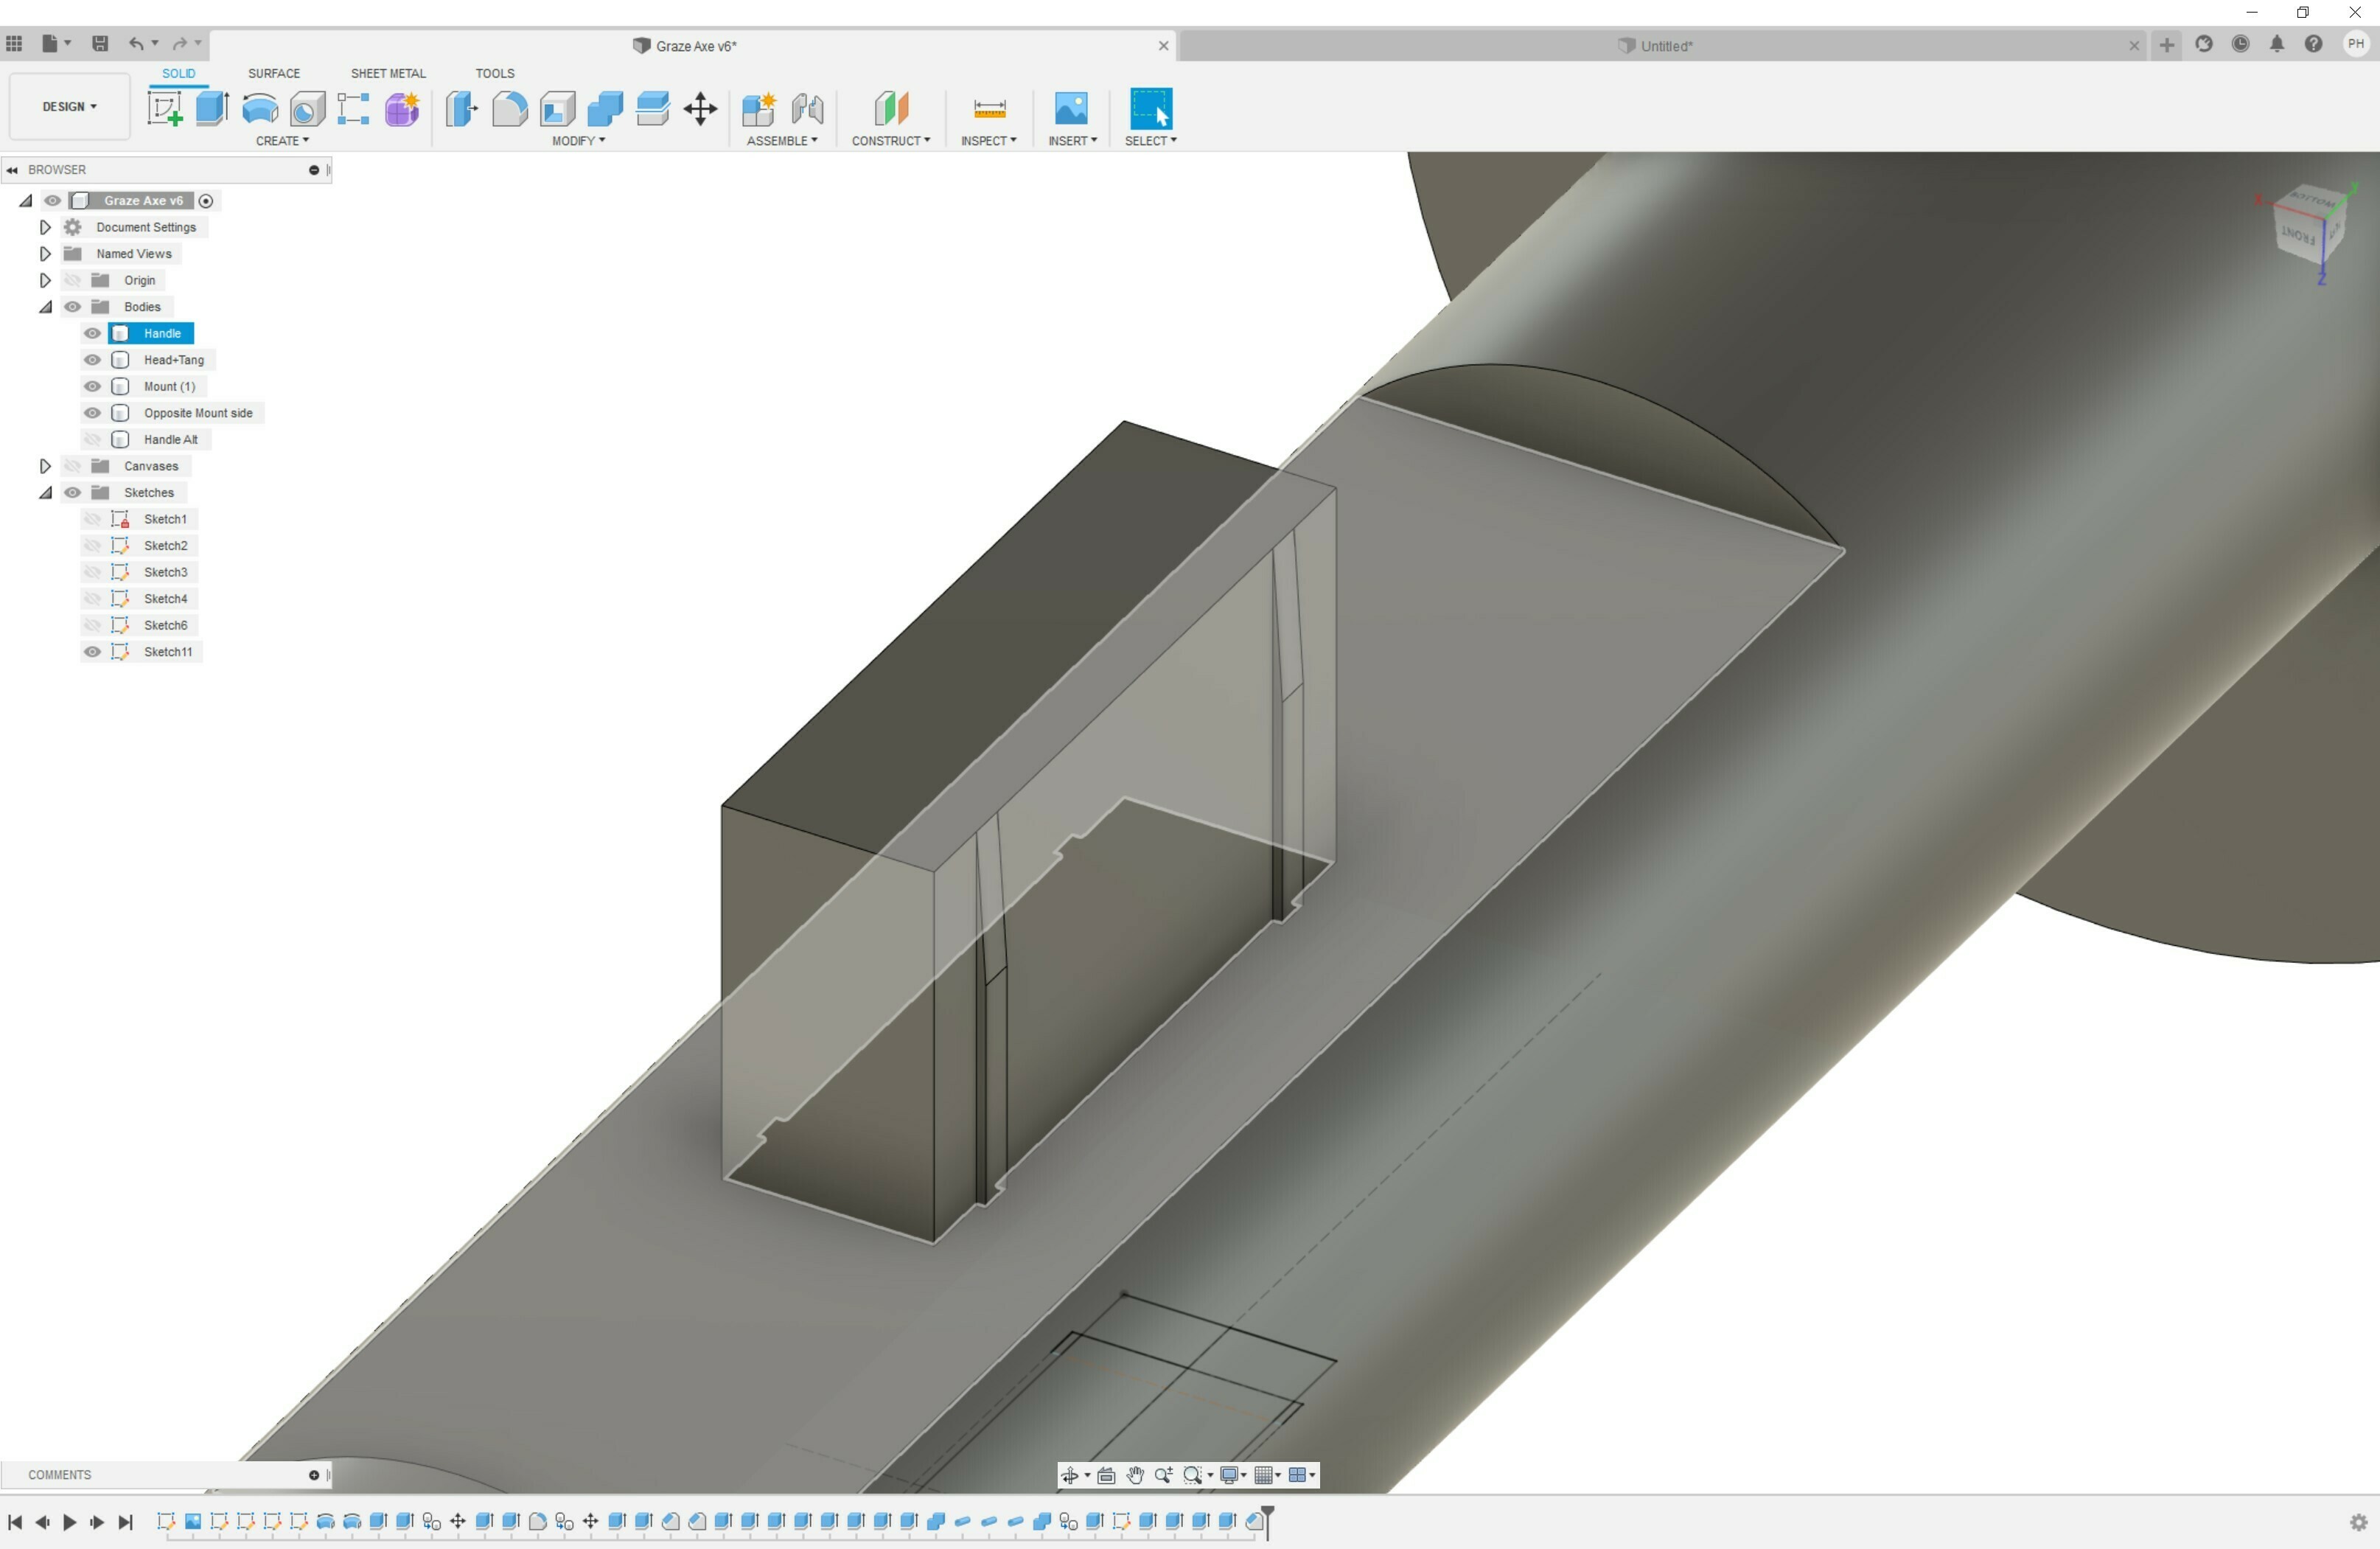Screen dimensions: 2380x1549
Task: Select the Extrude tool icon
Action: 212,108
